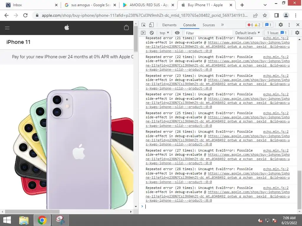Toggle the browser side panel icon
Viewport: 302px width, 226px height.
277,15
